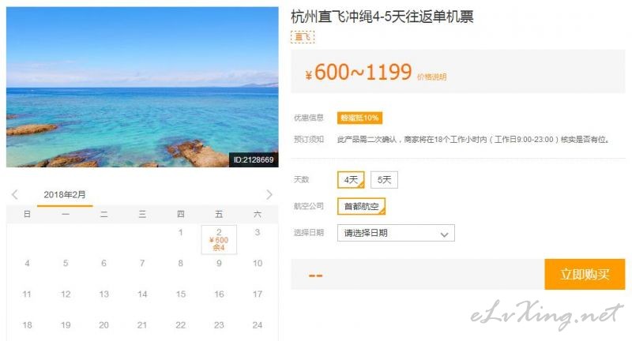Pick February 2 priced ¥600

point(219,239)
